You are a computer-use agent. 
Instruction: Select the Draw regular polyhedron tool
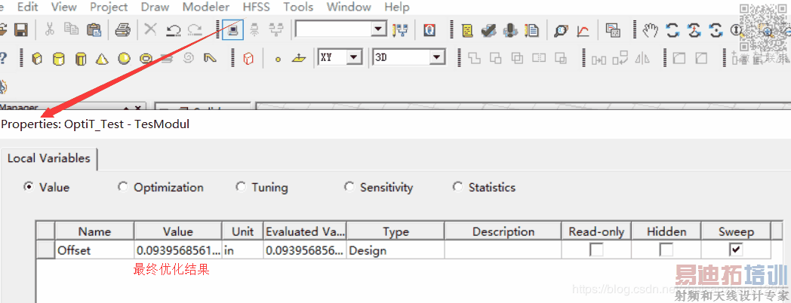click(81, 59)
